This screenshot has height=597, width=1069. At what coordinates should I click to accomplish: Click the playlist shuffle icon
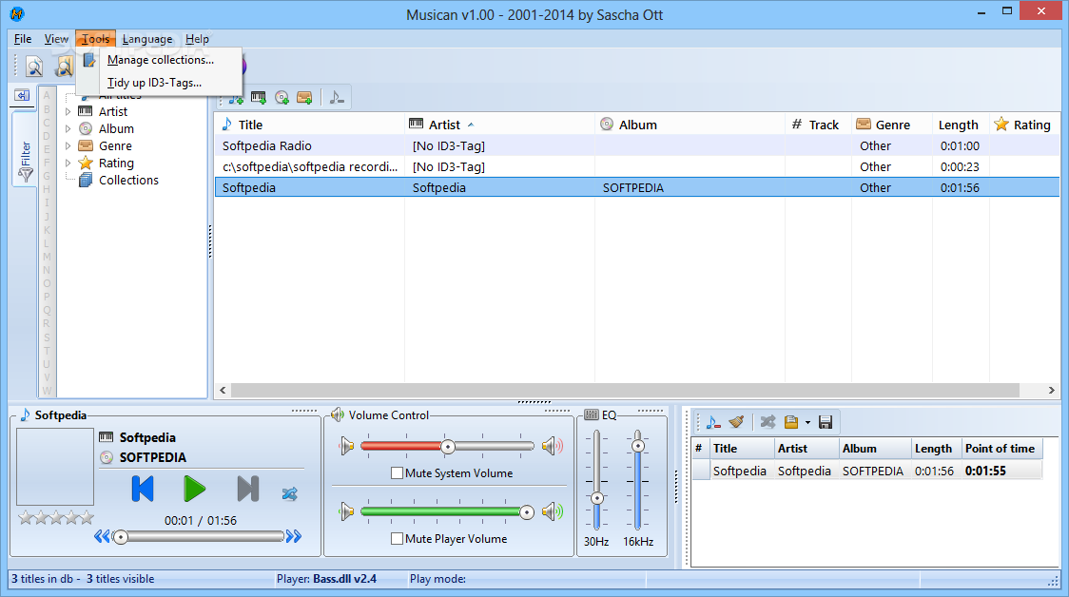(768, 422)
